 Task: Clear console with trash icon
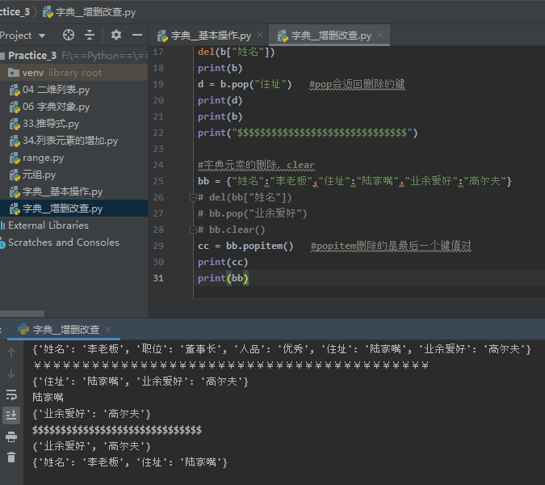click(11, 458)
